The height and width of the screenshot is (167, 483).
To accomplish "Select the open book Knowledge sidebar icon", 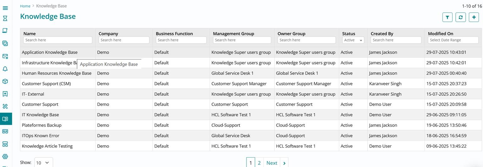I will click(5, 119).
